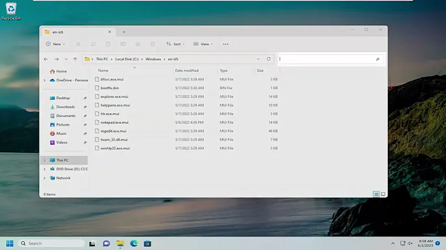Viewport: 446px width, 250px height.
Task: Click the search magnifier icon
Action: point(377,59)
